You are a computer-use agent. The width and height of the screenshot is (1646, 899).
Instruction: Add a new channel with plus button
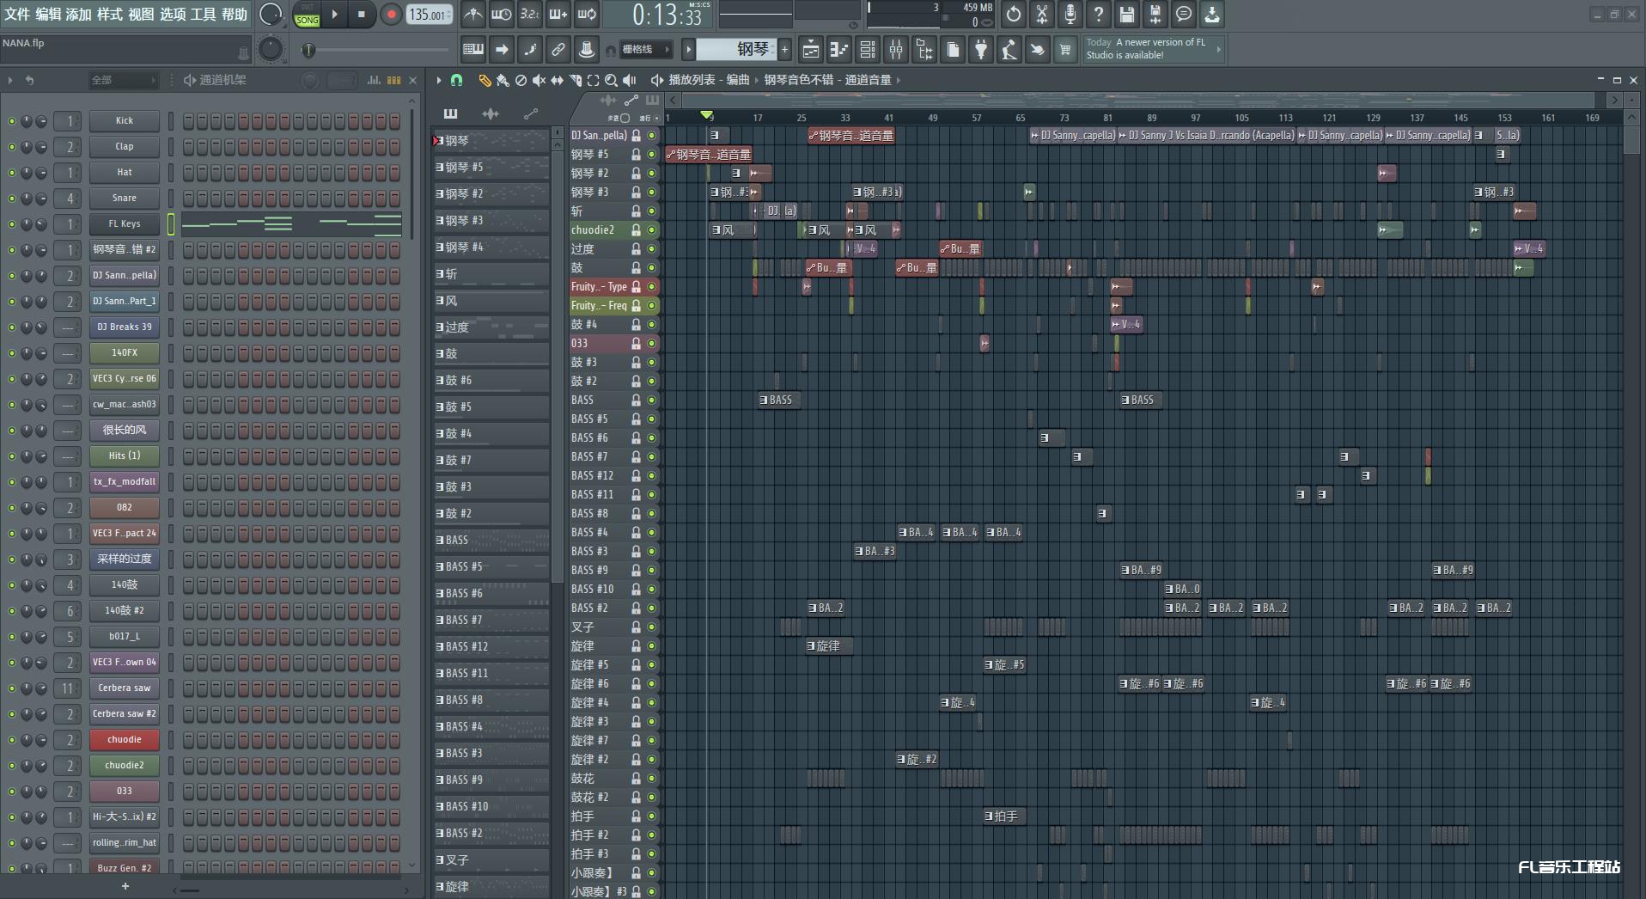(125, 886)
